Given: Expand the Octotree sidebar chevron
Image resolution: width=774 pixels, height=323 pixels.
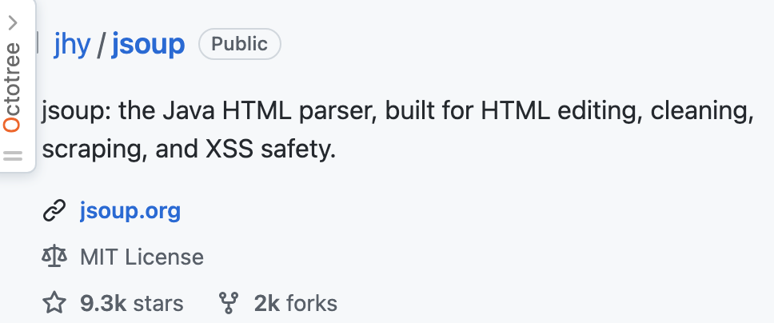Looking at the screenshot, I should pos(13,24).
